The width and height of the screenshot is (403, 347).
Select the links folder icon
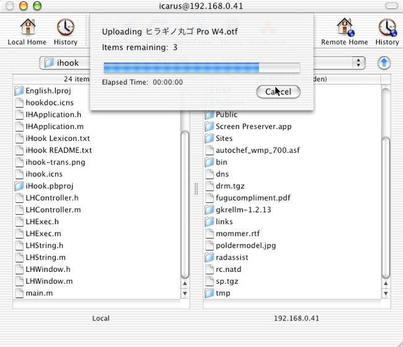point(210,222)
